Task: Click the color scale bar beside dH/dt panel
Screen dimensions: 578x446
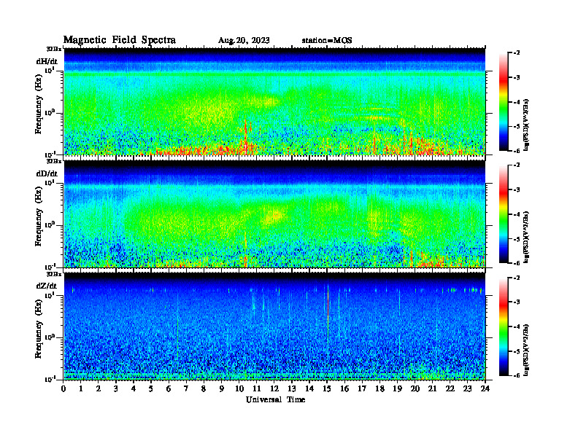Action: click(503, 102)
